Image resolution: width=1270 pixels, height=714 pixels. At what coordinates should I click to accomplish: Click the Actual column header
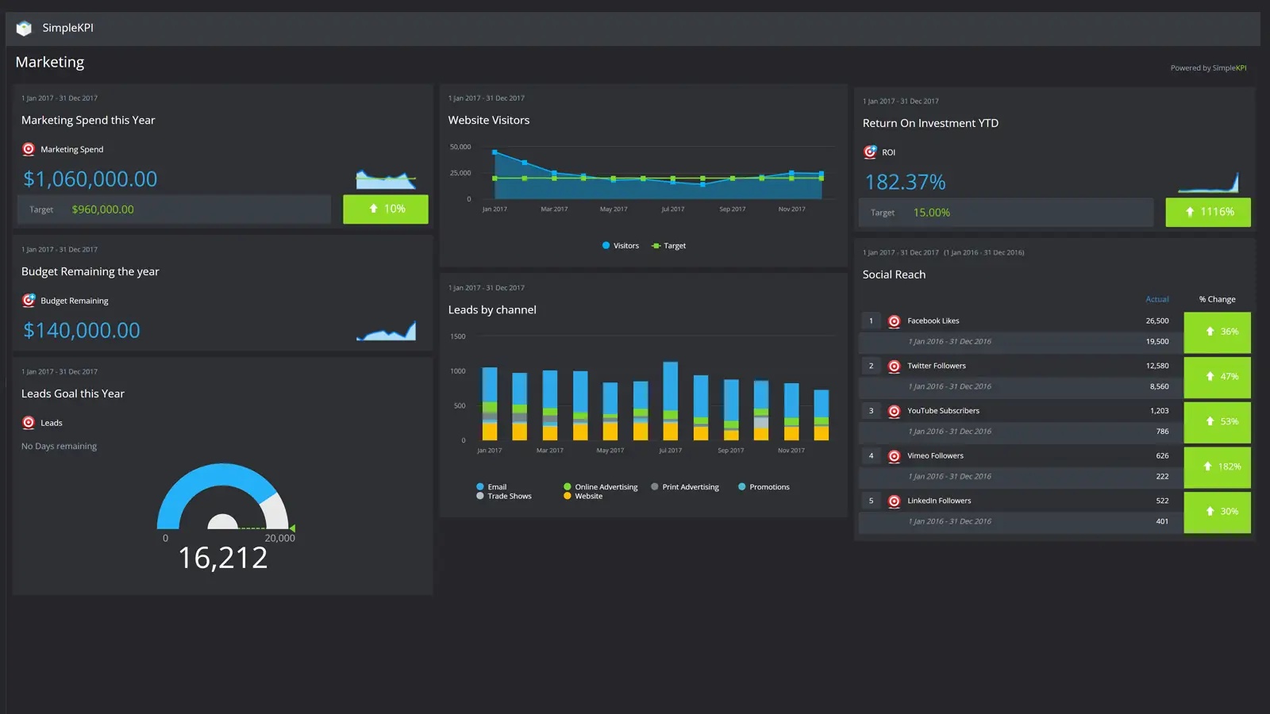click(1156, 300)
